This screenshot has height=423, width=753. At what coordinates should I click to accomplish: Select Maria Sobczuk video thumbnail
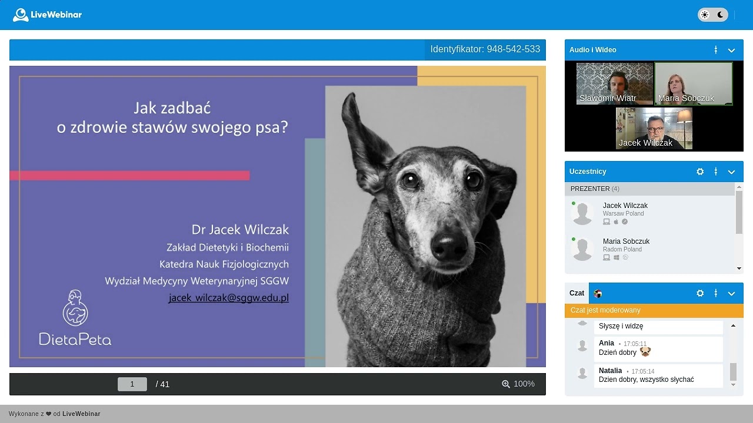(694, 83)
